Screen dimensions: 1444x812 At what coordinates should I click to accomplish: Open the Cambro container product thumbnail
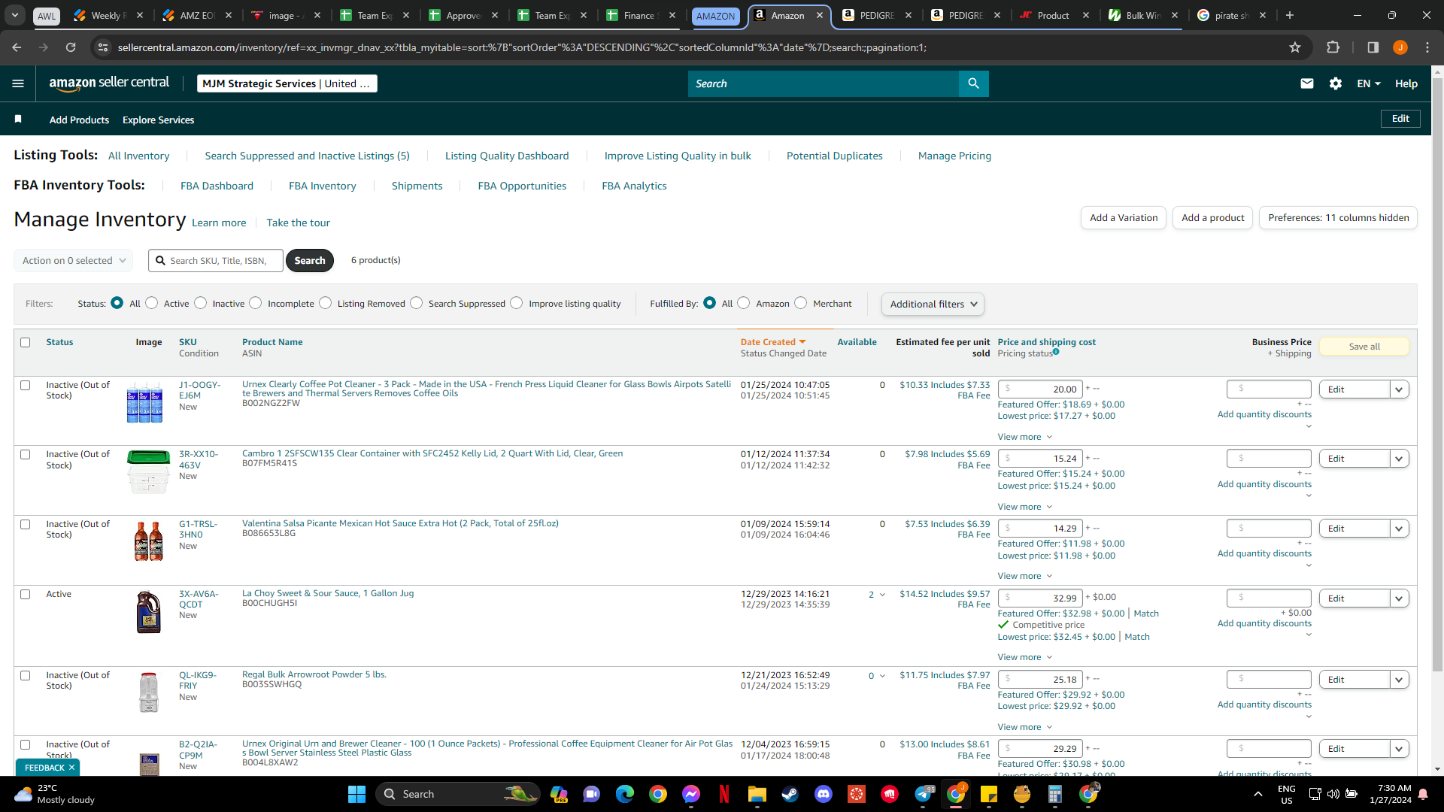[x=148, y=472]
